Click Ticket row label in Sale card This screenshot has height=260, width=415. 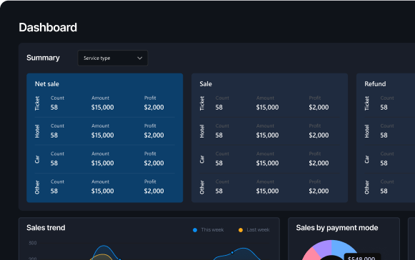[202, 103]
